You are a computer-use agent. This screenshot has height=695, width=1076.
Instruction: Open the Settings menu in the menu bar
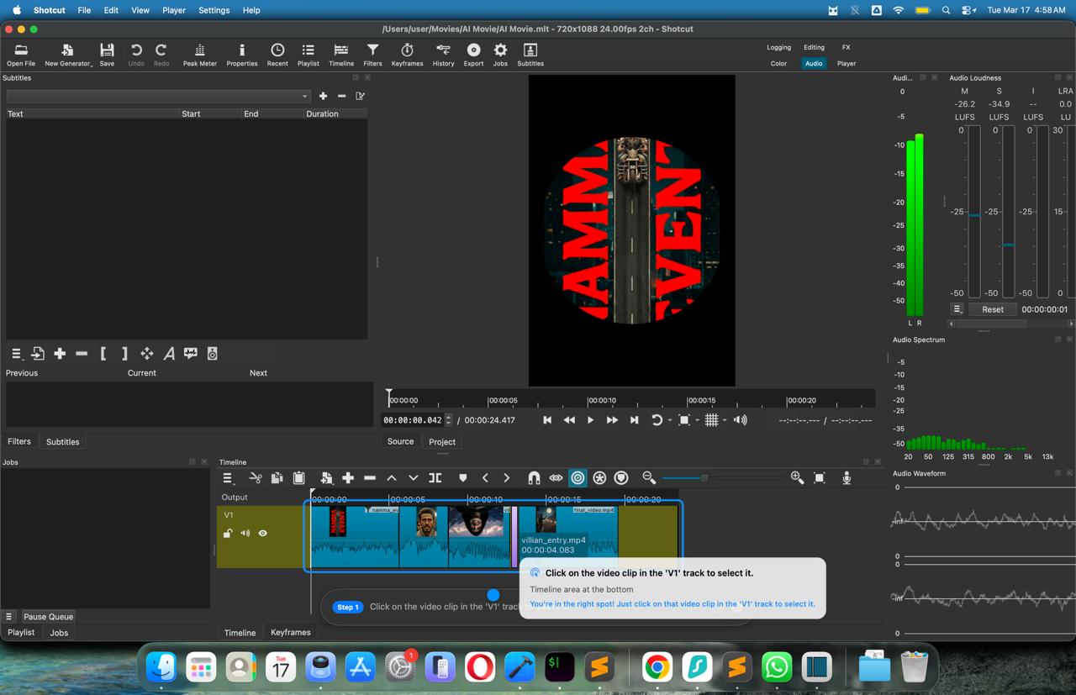click(214, 10)
